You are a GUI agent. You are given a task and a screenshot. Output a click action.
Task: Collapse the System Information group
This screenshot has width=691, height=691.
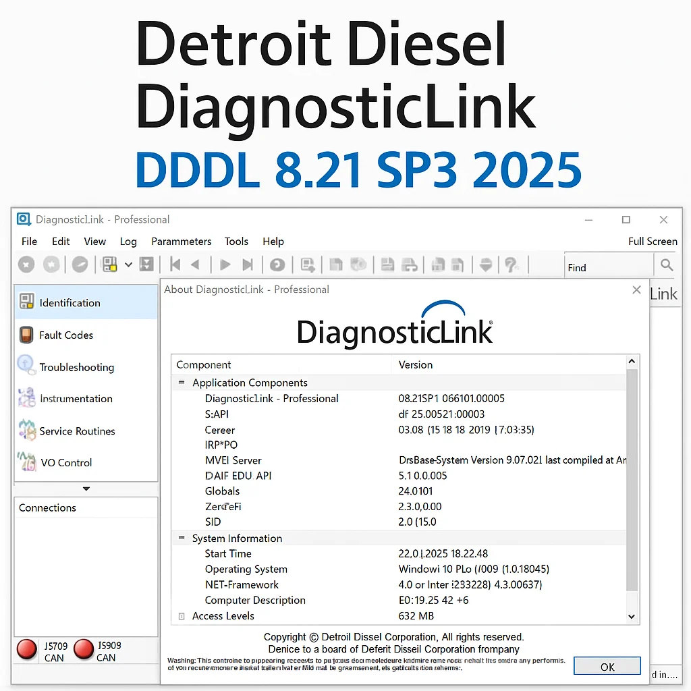[181, 538]
